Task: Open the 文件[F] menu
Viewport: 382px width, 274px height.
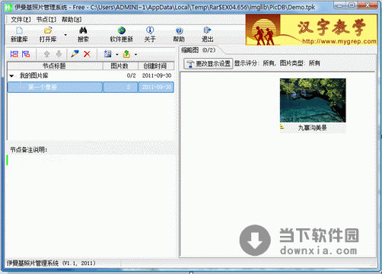Action: [21, 20]
